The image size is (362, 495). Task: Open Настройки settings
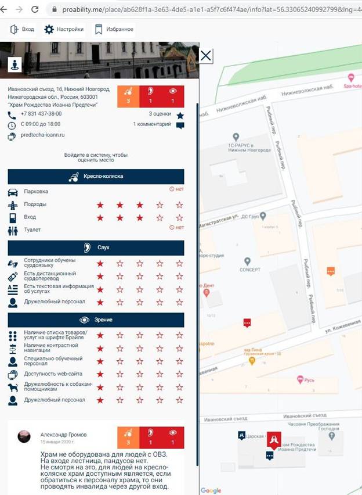click(64, 30)
